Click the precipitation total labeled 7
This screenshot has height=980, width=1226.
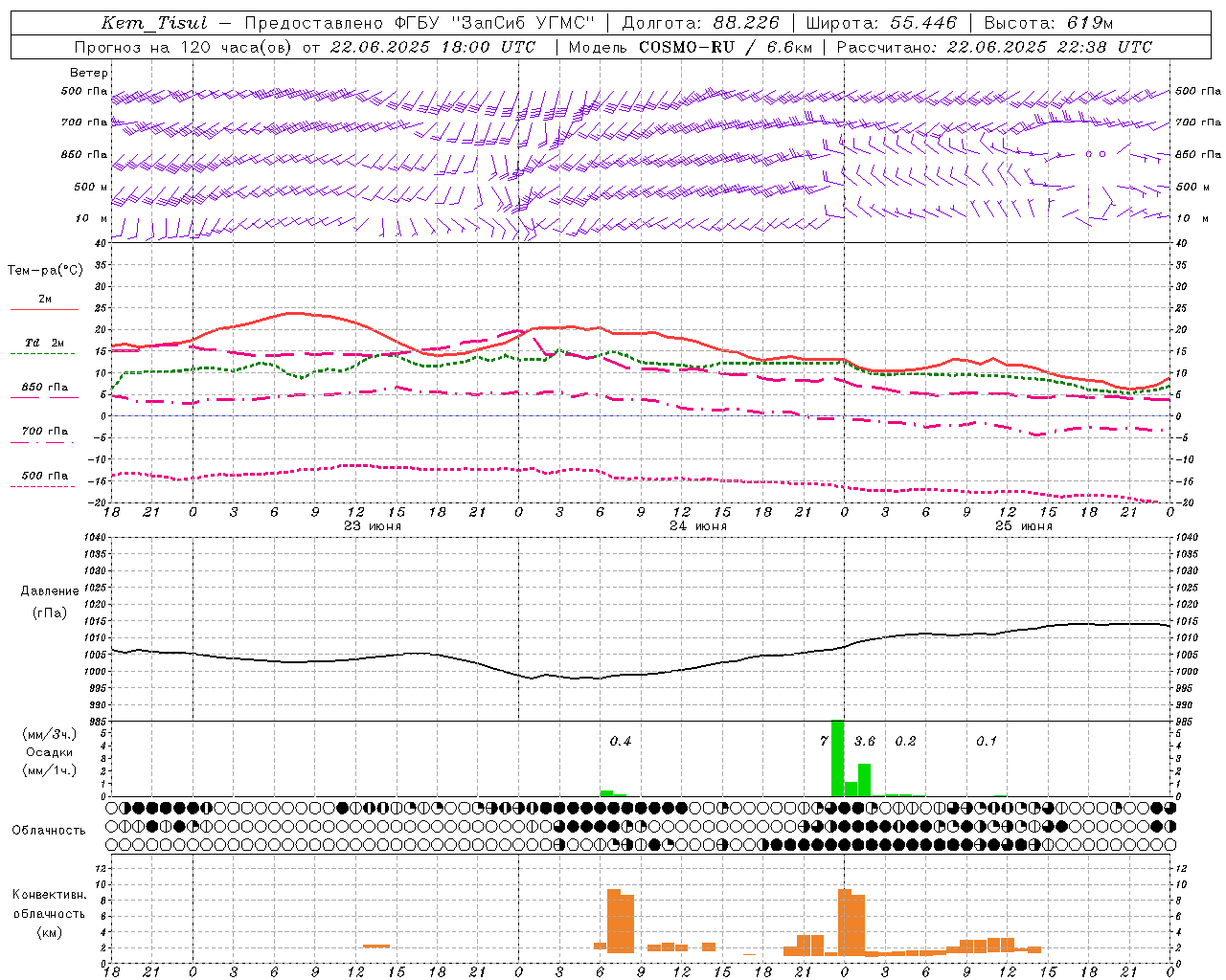(824, 741)
